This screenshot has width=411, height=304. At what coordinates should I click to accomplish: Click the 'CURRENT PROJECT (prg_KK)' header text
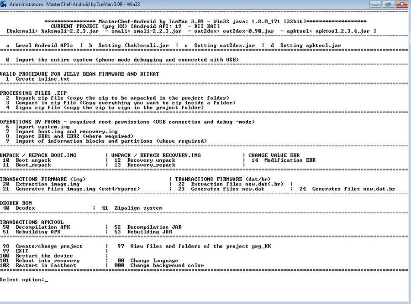[89, 26]
